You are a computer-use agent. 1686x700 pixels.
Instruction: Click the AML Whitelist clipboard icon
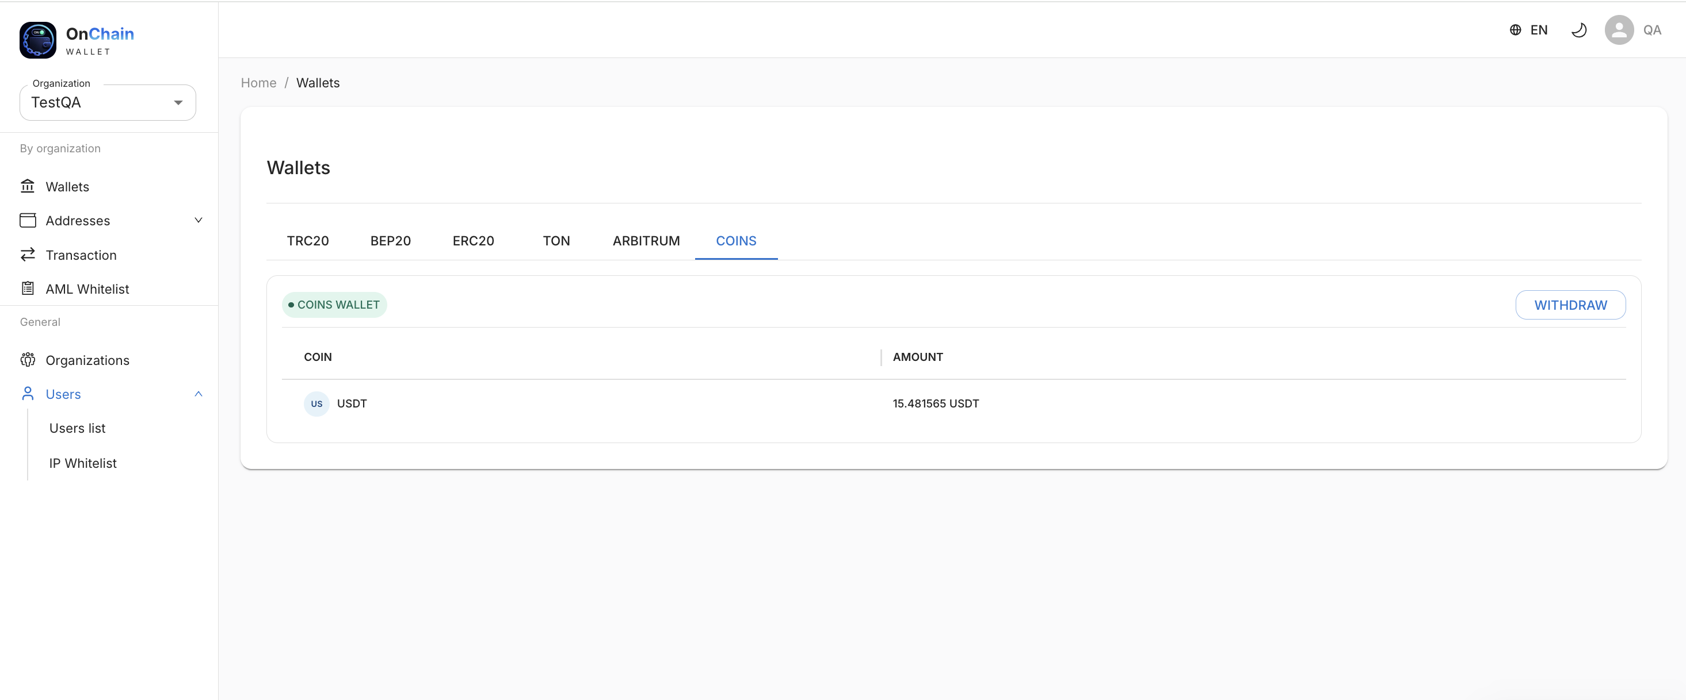tap(28, 289)
